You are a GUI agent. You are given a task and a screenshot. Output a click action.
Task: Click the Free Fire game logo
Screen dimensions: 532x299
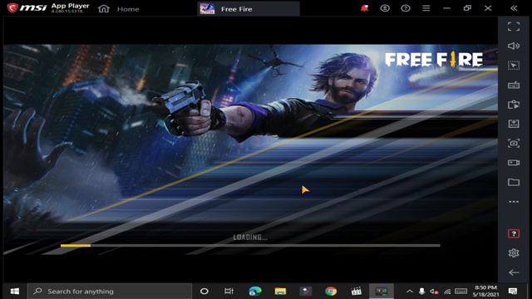[x=434, y=60]
